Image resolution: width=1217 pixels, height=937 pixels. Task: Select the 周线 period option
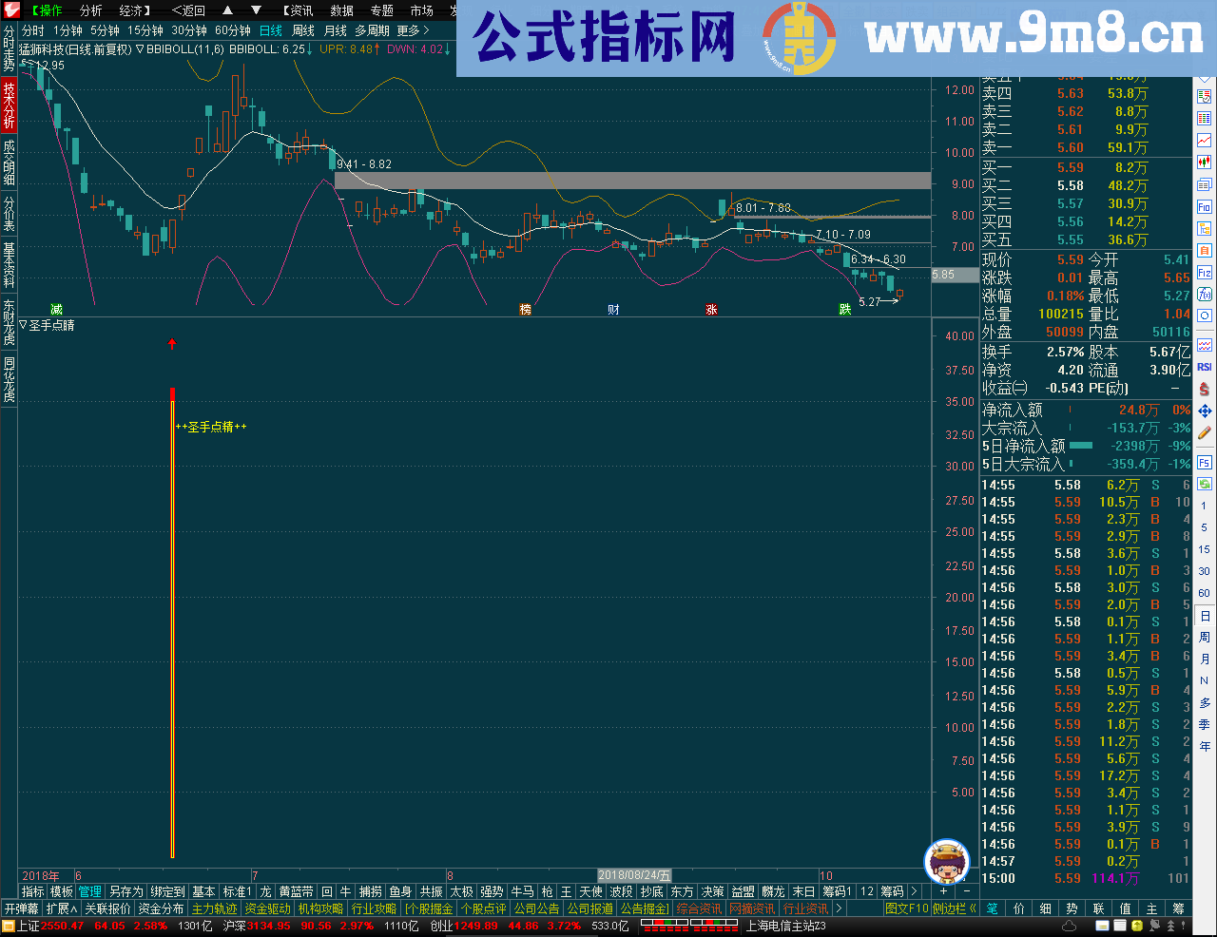click(301, 29)
